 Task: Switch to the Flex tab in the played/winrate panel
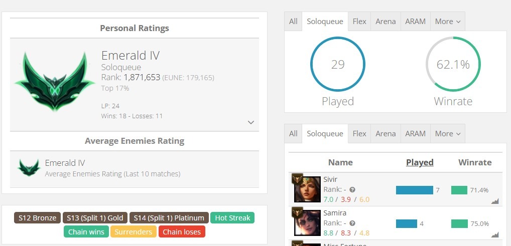click(x=359, y=22)
